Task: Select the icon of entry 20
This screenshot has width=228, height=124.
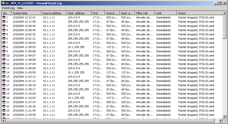Action: tap(4, 98)
